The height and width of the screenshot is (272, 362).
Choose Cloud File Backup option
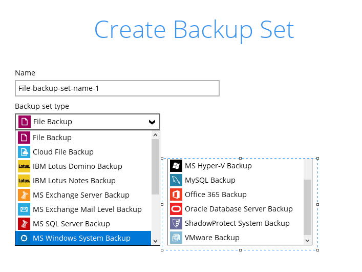(83, 152)
